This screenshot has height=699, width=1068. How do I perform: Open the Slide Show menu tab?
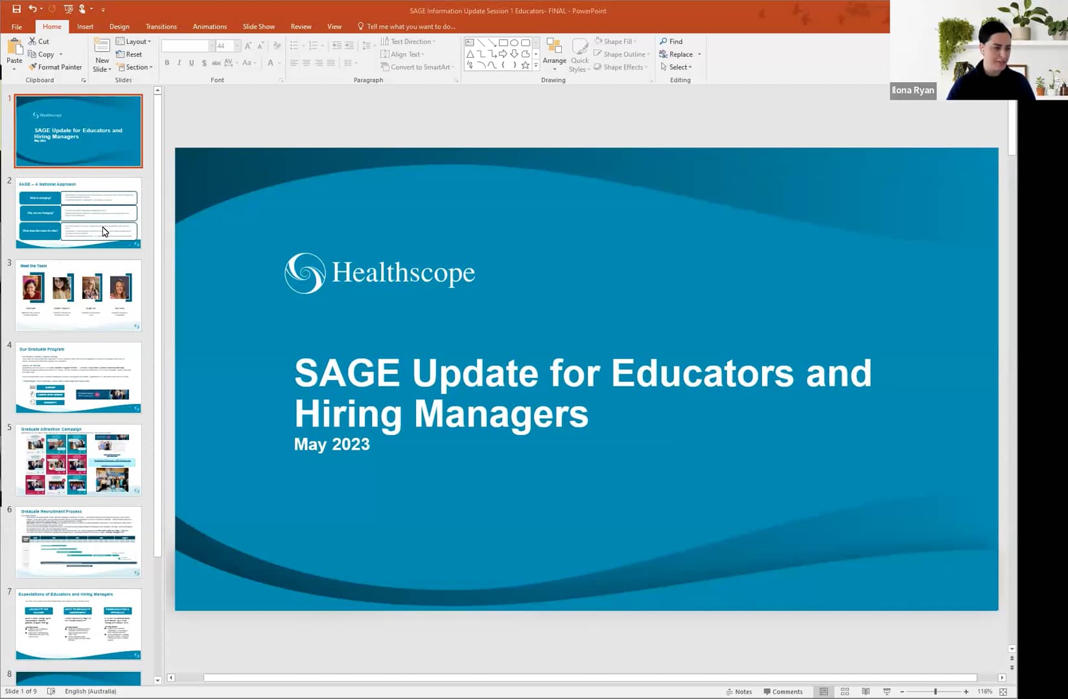[x=259, y=27]
